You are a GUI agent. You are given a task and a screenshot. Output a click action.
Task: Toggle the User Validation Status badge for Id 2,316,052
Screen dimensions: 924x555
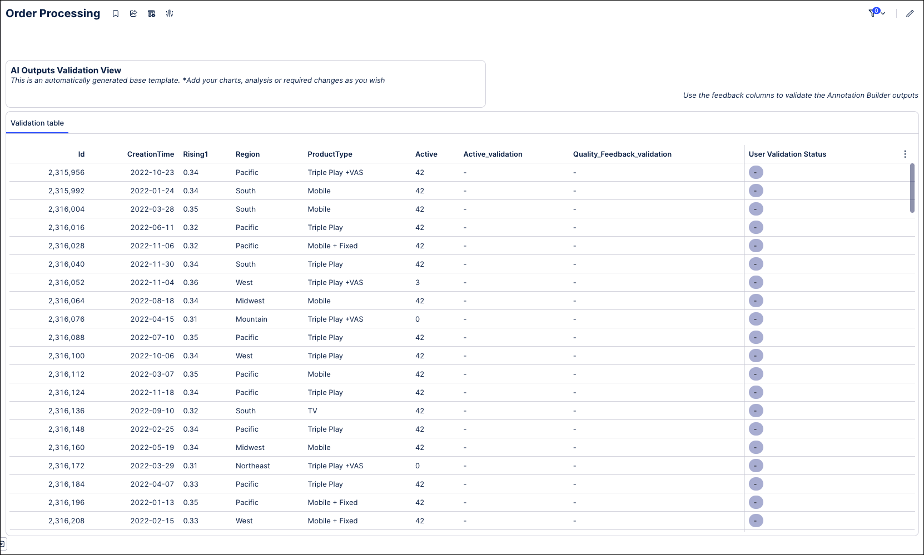756,282
